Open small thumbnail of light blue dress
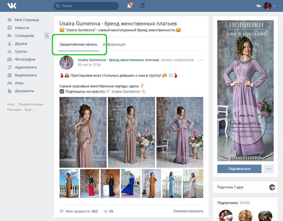The width and height of the screenshot is (283, 221). (172, 183)
